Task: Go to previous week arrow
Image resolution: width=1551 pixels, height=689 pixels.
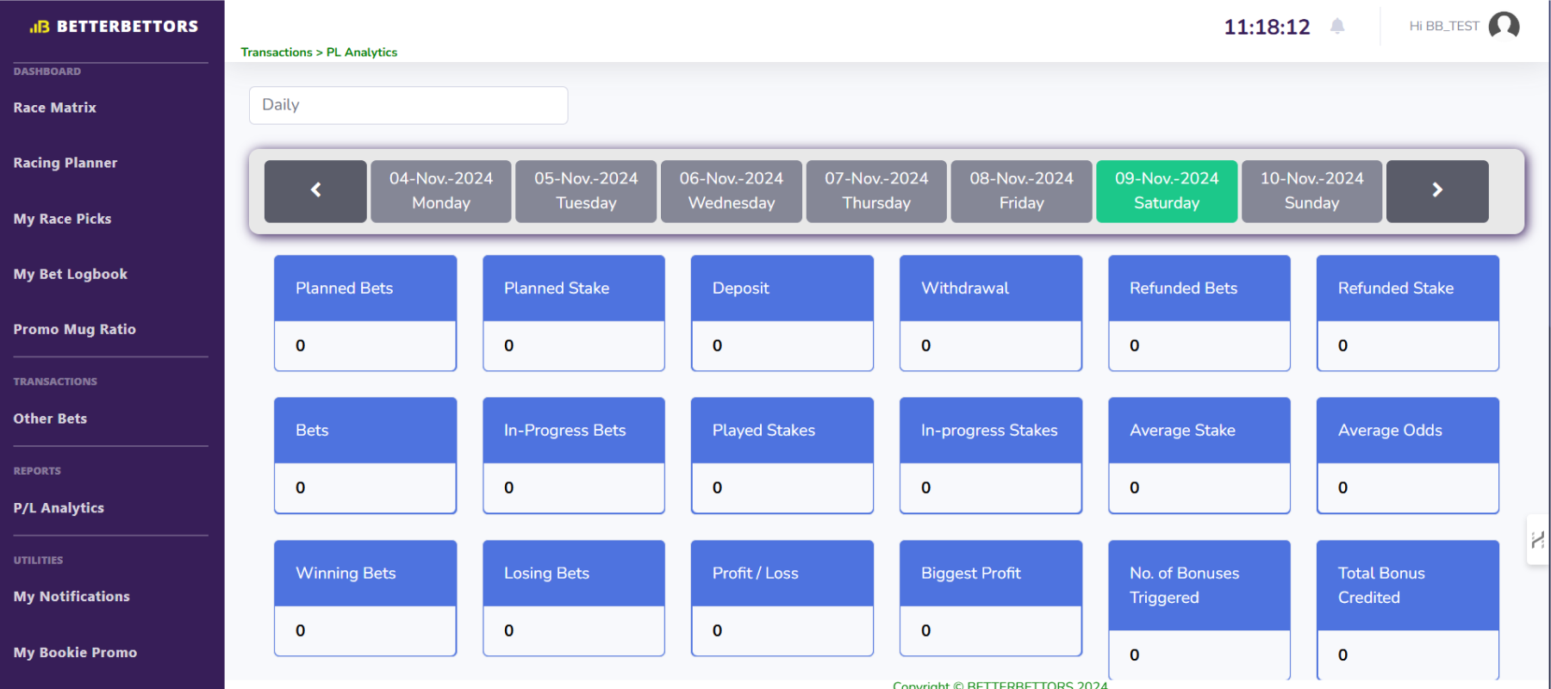Action: pos(315,190)
